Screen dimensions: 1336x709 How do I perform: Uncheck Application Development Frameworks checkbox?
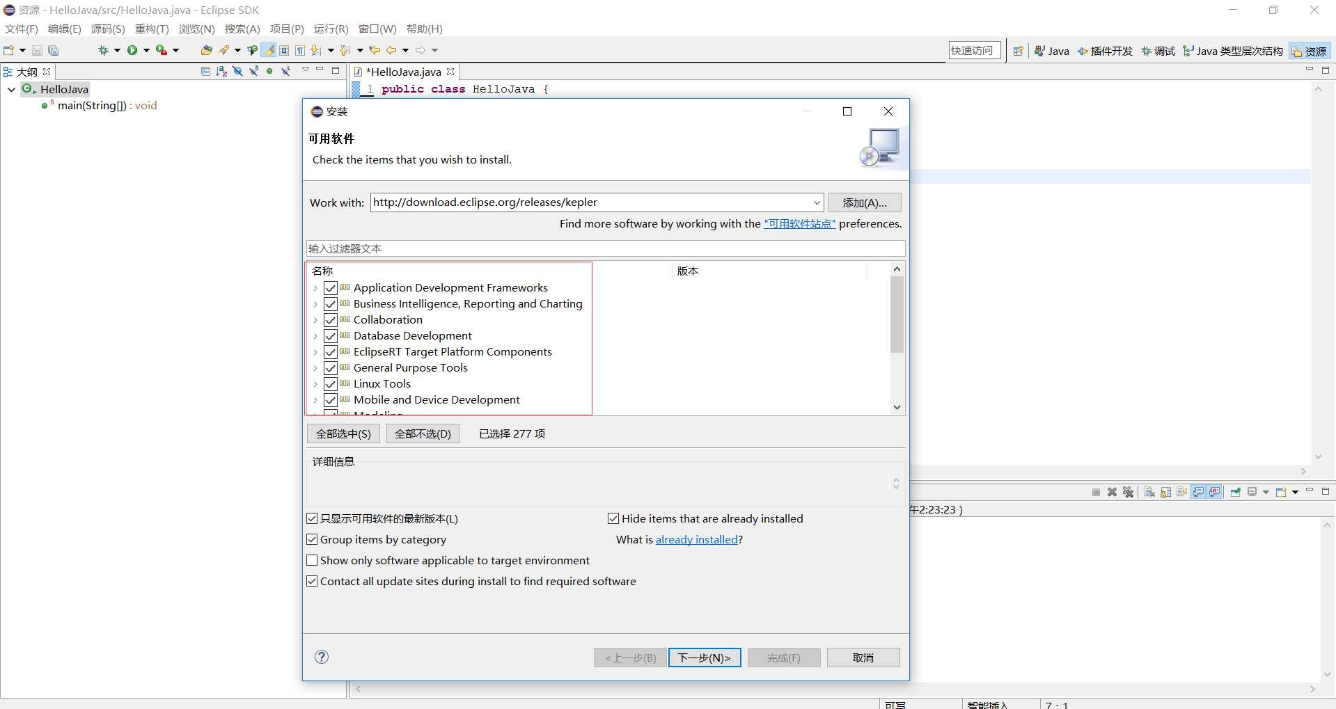pyautogui.click(x=331, y=288)
